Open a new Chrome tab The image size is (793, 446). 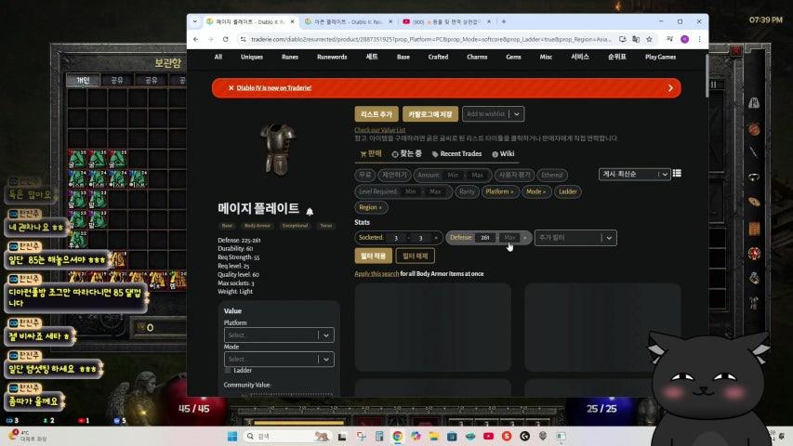click(x=504, y=21)
